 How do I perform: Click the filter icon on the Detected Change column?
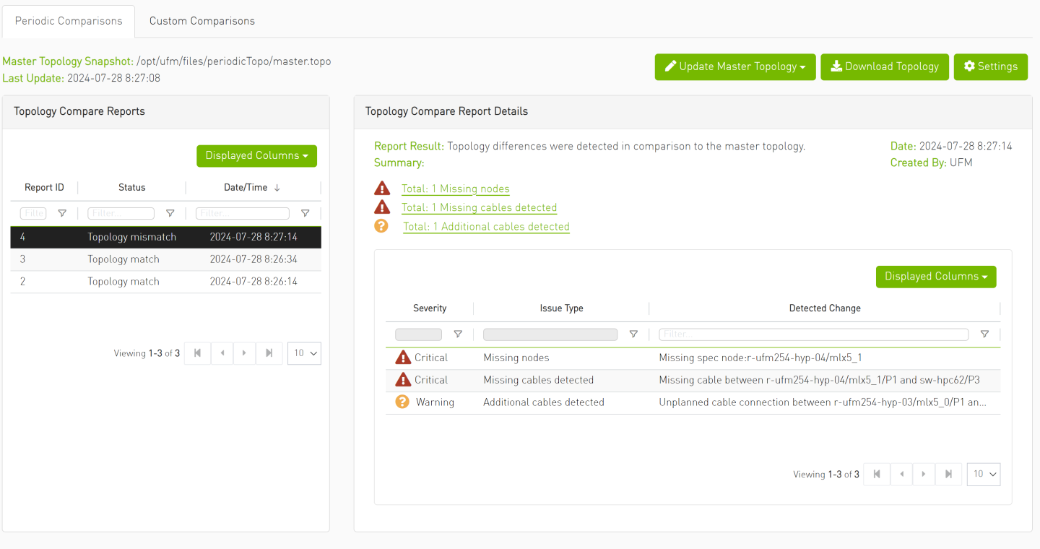(x=984, y=334)
